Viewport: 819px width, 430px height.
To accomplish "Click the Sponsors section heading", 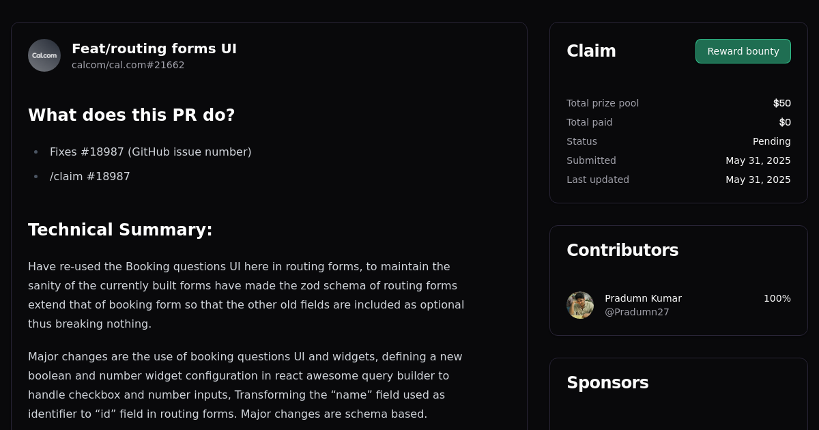I will pos(607,382).
